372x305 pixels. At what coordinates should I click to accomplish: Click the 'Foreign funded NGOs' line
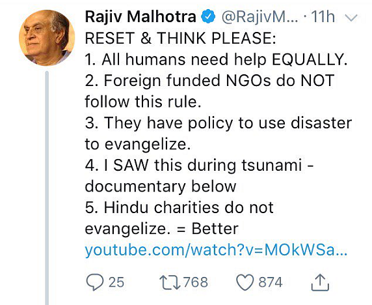(209, 81)
